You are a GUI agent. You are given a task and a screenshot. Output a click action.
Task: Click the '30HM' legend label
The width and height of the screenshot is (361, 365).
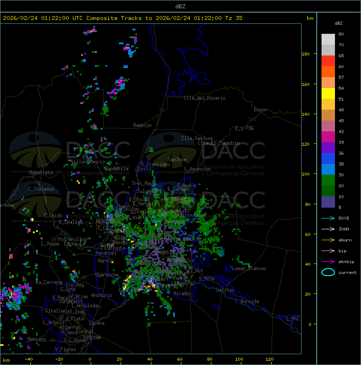(344, 229)
